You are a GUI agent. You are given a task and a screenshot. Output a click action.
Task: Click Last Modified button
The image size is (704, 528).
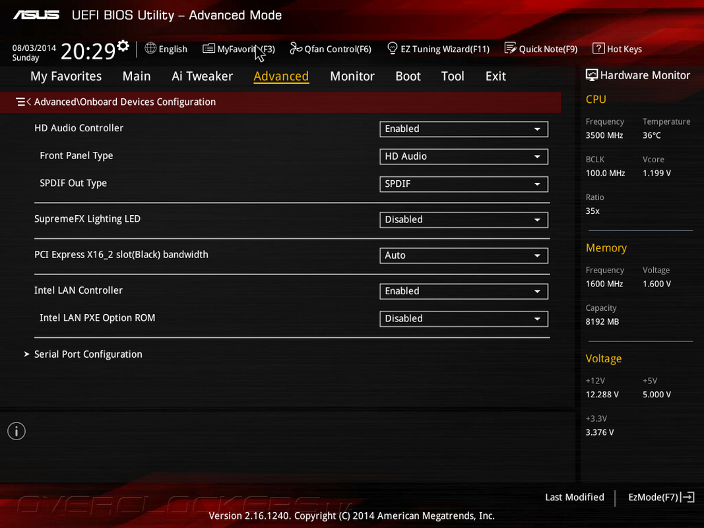(574, 497)
